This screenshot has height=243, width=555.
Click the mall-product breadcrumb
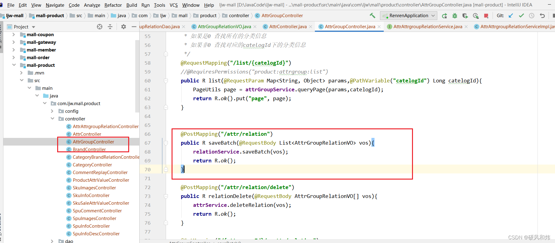pyautogui.click(x=50, y=16)
